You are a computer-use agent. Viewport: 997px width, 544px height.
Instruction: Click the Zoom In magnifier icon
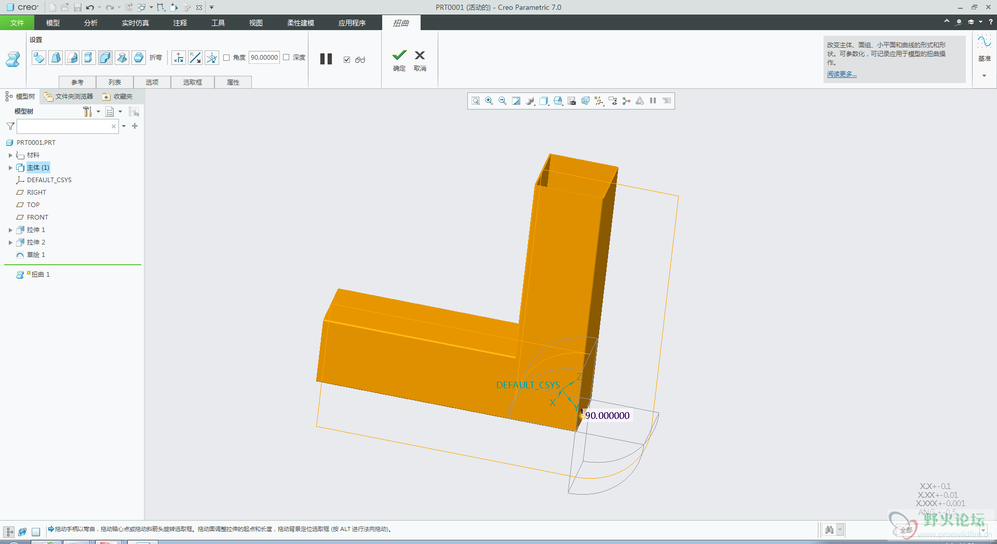click(x=489, y=101)
